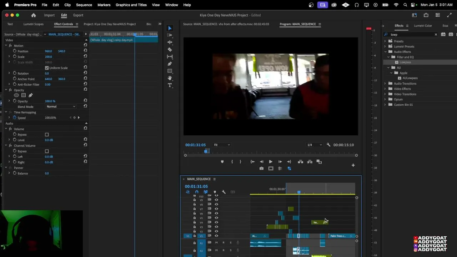
Task: Open the Blend Mode Normal dropdown
Action: pyautogui.click(x=61, y=106)
